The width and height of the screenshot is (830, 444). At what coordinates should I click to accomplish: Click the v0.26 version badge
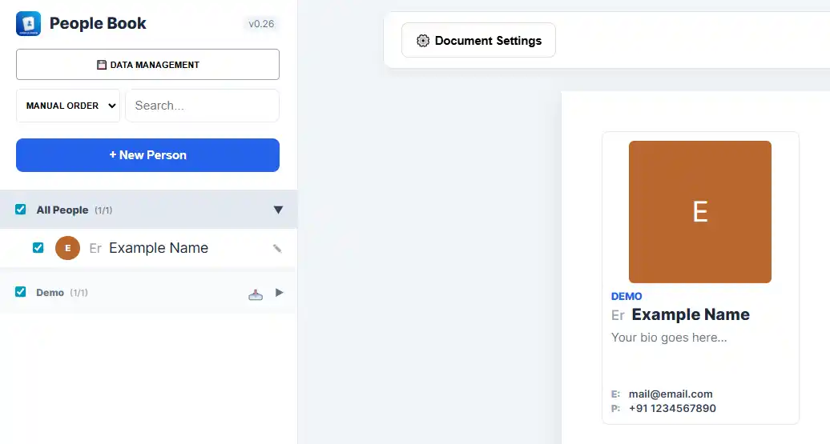tap(261, 24)
